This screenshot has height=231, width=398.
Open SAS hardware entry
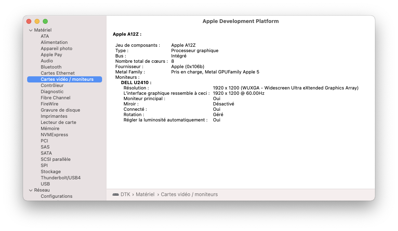[45, 147]
